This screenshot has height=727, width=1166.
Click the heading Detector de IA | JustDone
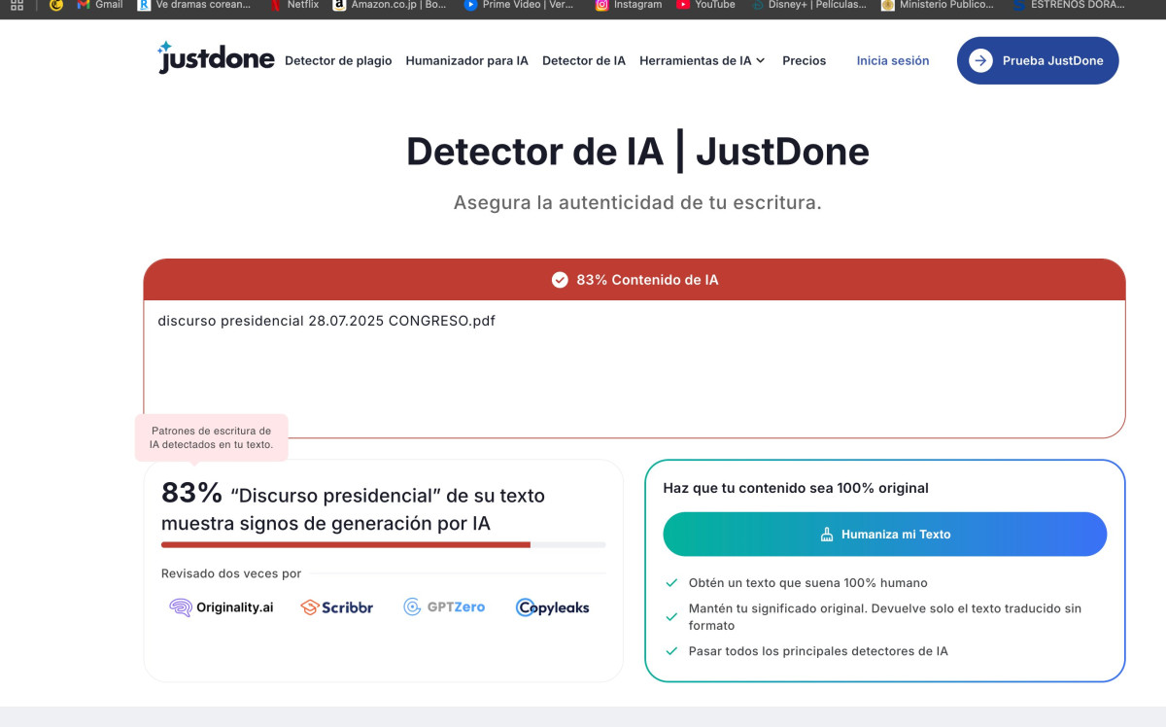[x=637, y=152]
